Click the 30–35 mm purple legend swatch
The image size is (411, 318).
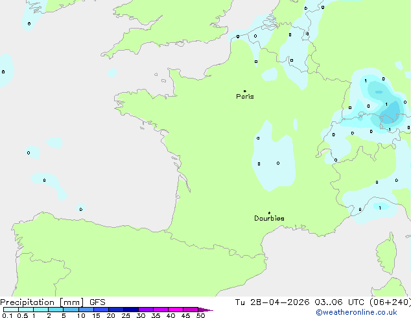tap(145, 310)
